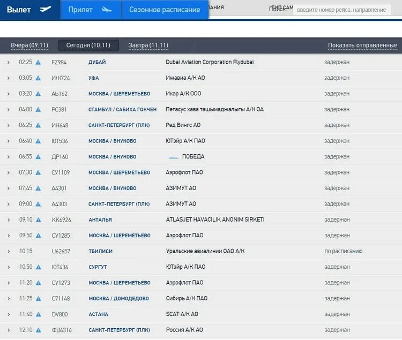The height and width of the screenshot is (340, 402).
Task: Click airline Пегасус хава ташымаджалыгы А/К ОА
Action: (214, 110)
